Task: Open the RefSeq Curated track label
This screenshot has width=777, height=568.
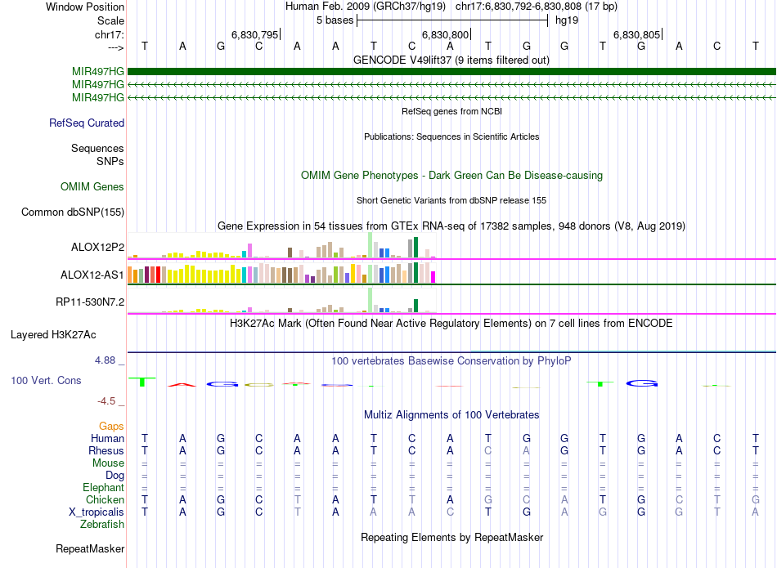Action: 86,123
